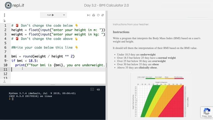The width and height of the screenshot is (213, 120).
Task: Click the refresh history icon
Action: tap(98, 15)
